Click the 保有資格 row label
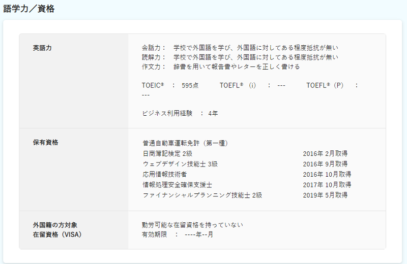 [x=46, y=143]
